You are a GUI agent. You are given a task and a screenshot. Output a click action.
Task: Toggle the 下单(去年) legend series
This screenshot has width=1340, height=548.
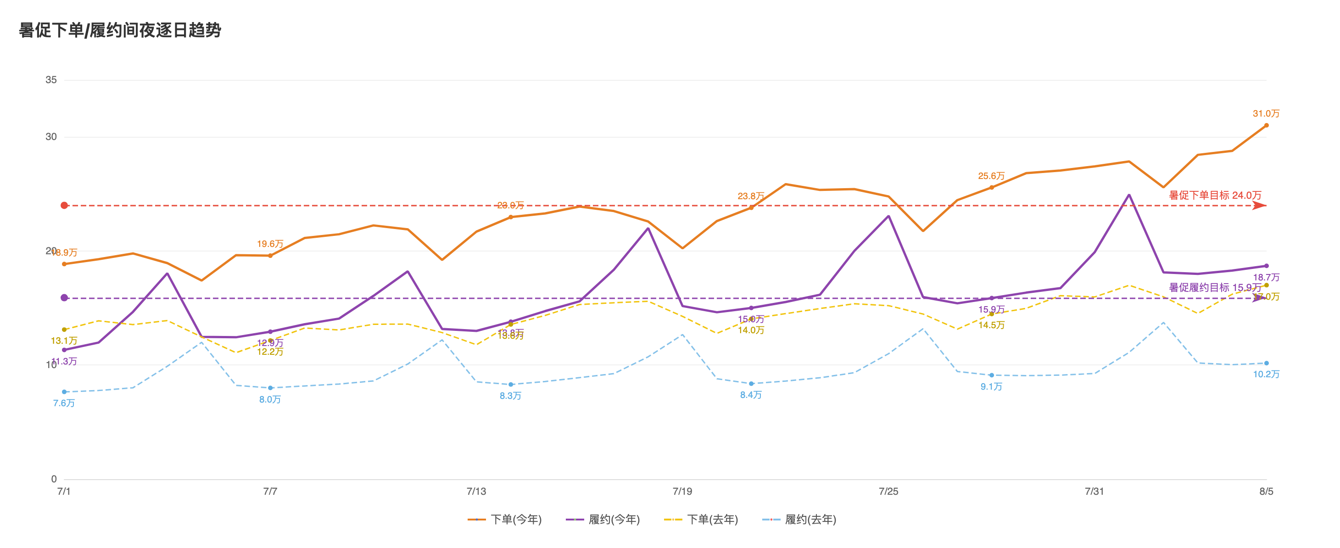pos(701,520)
